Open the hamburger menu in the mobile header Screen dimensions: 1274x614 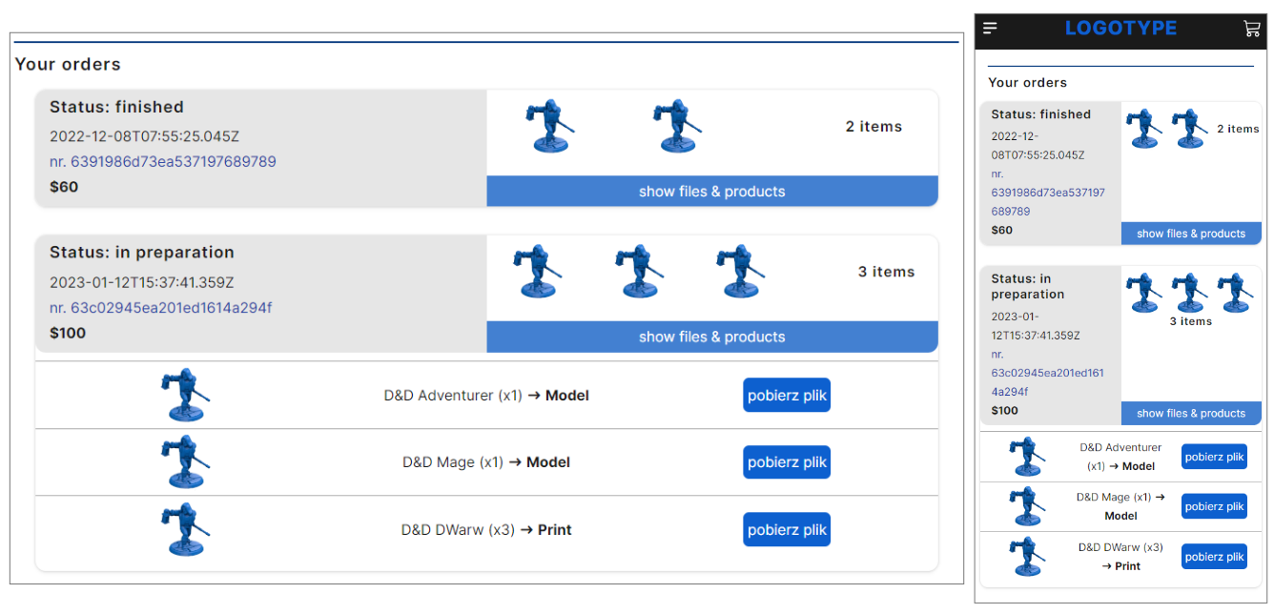989,28
